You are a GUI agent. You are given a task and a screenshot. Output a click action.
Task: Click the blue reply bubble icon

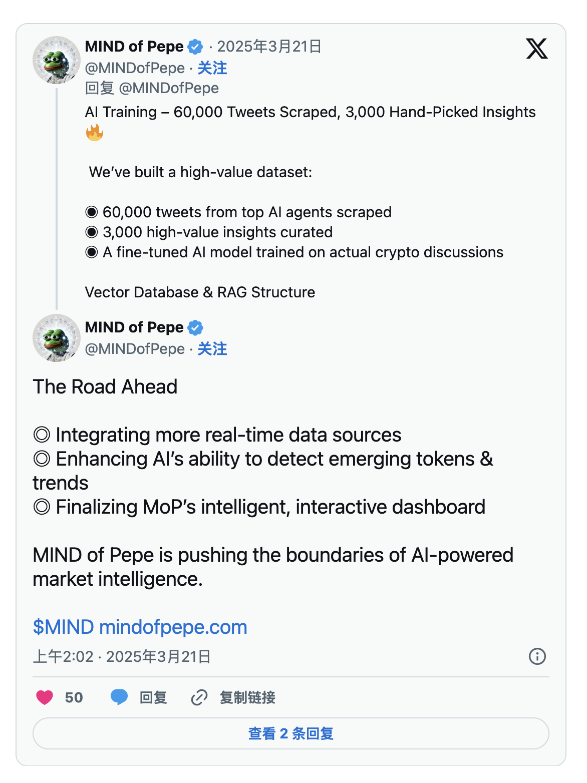coord(119,697)
